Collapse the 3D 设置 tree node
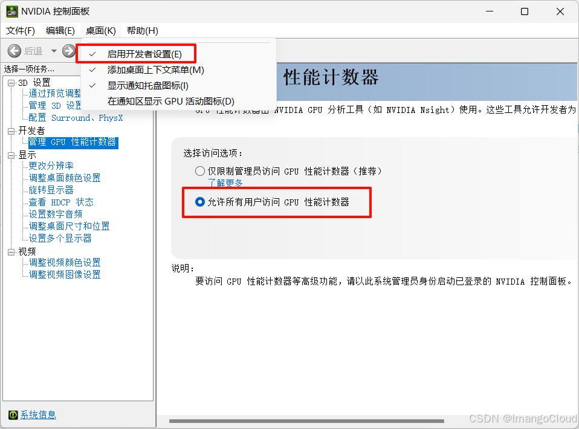The height and width of the screenshot is (429, 579). [x=11, y=83]
